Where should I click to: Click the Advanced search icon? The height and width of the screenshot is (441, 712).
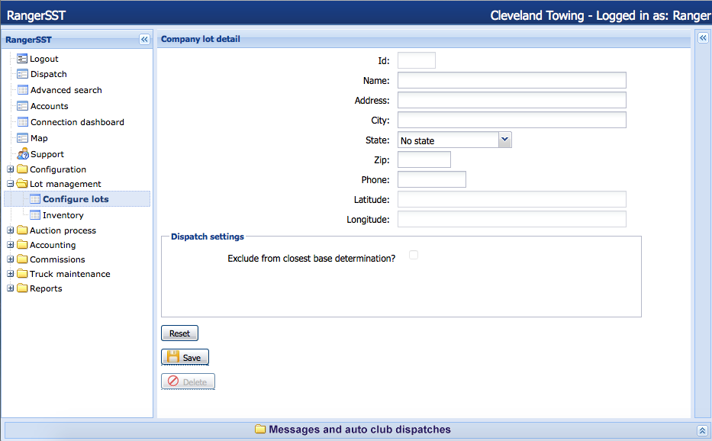click(x=22, y=90)
